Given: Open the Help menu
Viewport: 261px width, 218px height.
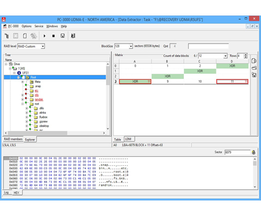Looking at the screenshot, I should [x=64, y=26].
